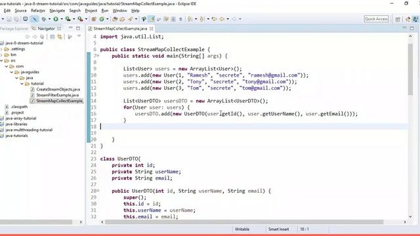Toggle Link with Editor in Navigator
The width and height of the screenshot is (420, 236).
pyautogui.click(x=60, y=37)
